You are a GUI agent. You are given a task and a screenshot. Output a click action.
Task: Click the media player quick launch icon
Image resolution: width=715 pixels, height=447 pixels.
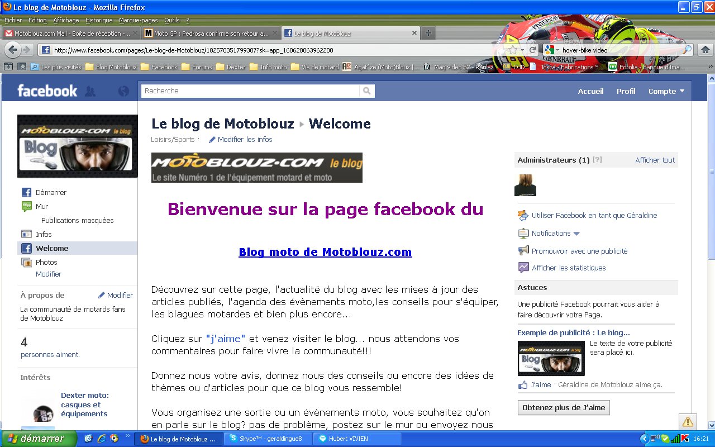[x=113, y=439]
